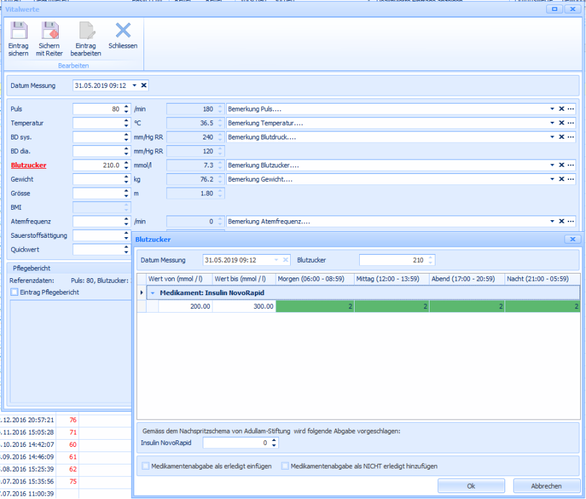Open ellipsis options for Bemerkung Gewicht
Image resolution: width=586 pixels, height=499 pixels.
571,179
